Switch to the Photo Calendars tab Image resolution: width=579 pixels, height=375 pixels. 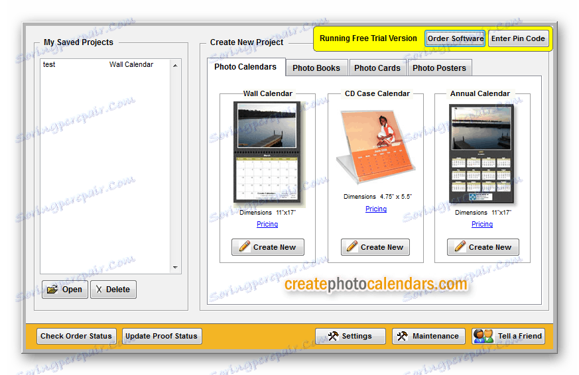[x=245, y=67]
